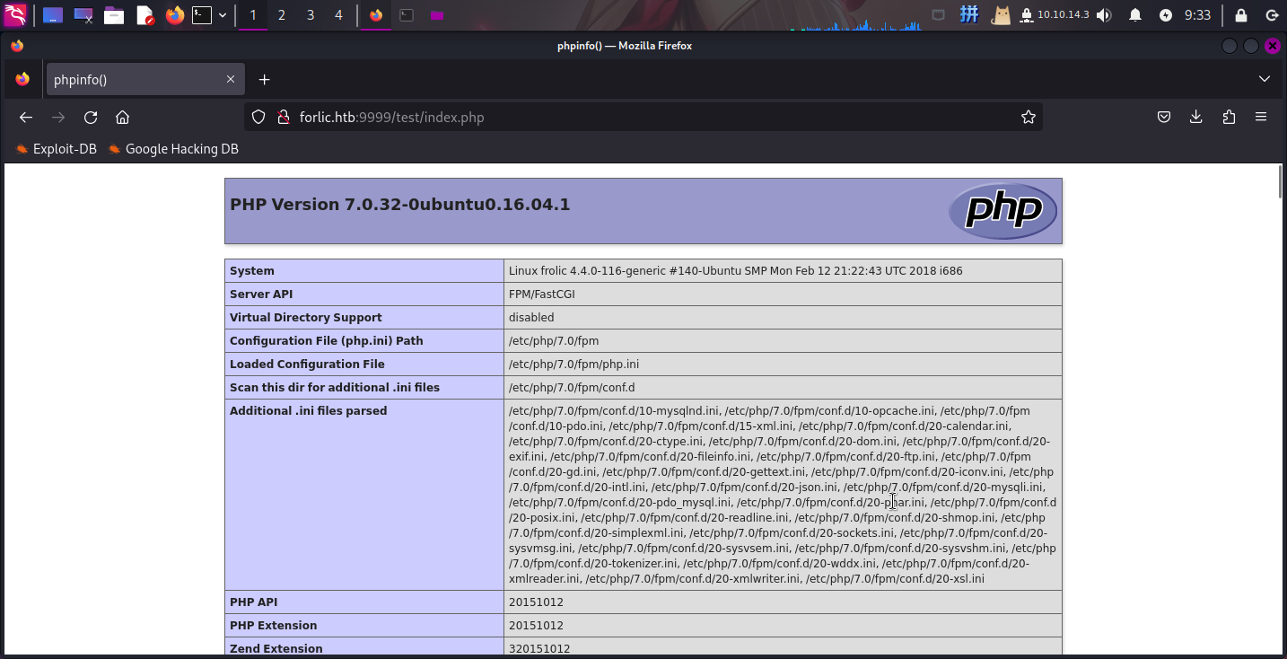Click the Configuration File Path value /etc/php/7.0/fpm
The height and width of the screenshot is (659, 1287).
(554, 341)
